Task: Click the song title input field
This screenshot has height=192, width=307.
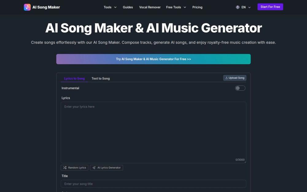Action: (153, 183)
